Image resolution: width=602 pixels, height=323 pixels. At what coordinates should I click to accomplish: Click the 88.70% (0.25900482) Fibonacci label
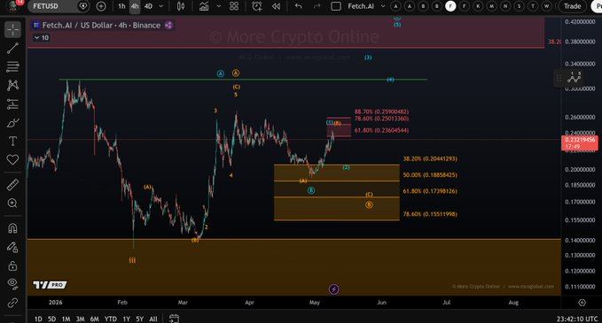[381, 112]
